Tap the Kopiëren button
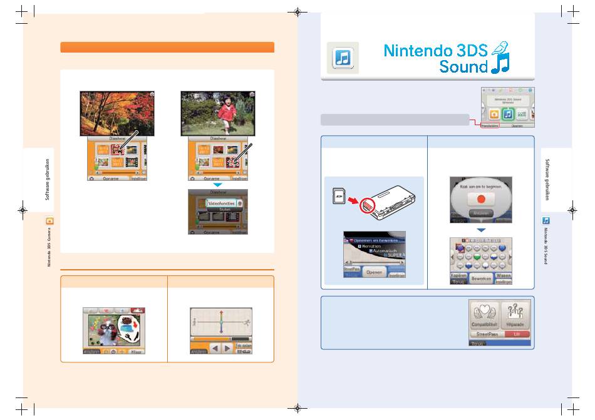 pyautogui.click(x=458, y=275)
